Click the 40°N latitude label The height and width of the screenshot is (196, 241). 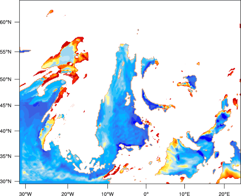click(x=6, y=131)
